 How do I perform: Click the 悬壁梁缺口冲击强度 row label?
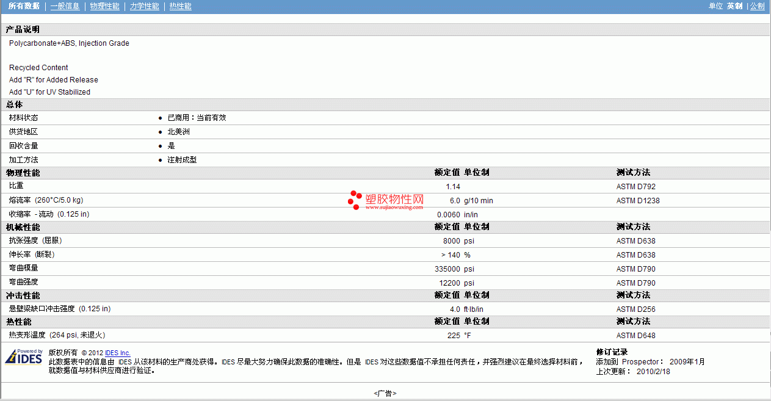click(60, 309)
